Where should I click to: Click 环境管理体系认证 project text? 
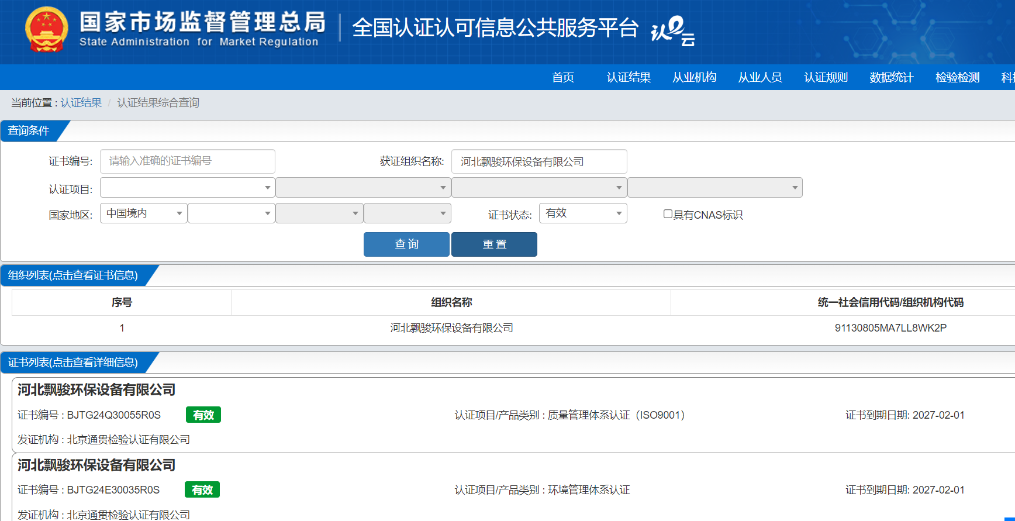pyautogui.click(x=589, y=490)
